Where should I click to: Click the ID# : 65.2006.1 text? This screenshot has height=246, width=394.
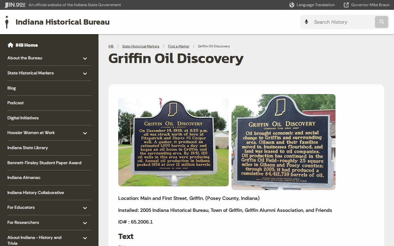(135, 222)
